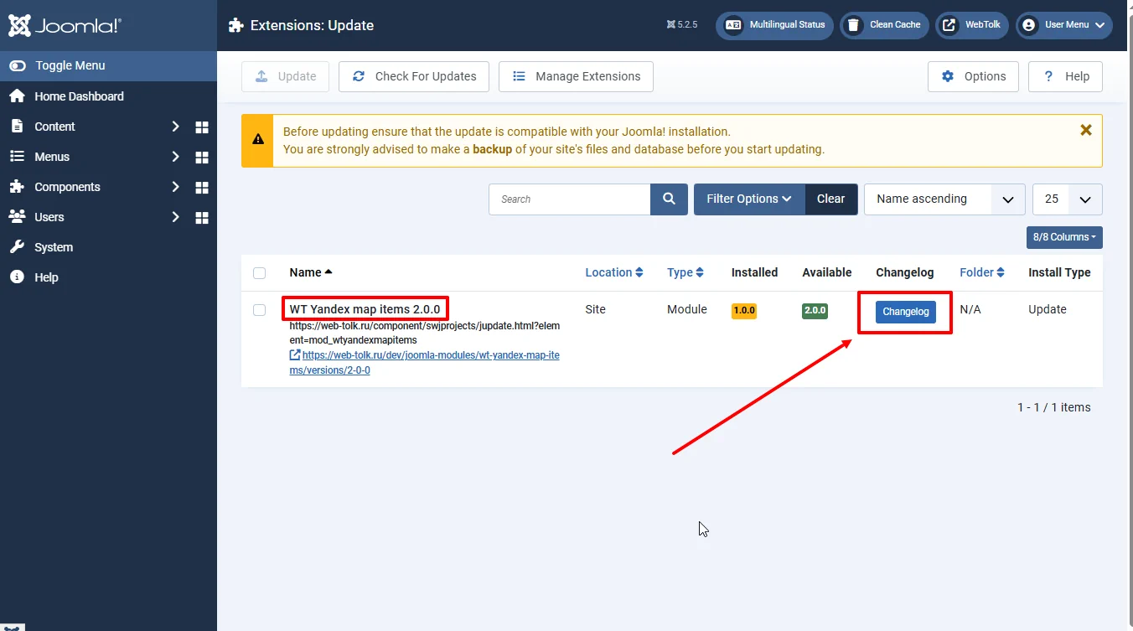This screenshot has height=631, width=1133.
Task: Open Manage Extensions
Action: (x=576, y=76)
